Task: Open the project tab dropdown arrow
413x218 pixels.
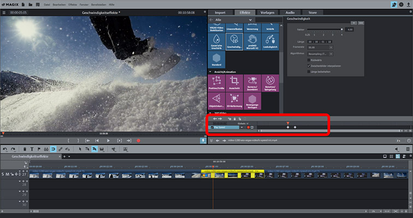Action: tap(69, 156)
